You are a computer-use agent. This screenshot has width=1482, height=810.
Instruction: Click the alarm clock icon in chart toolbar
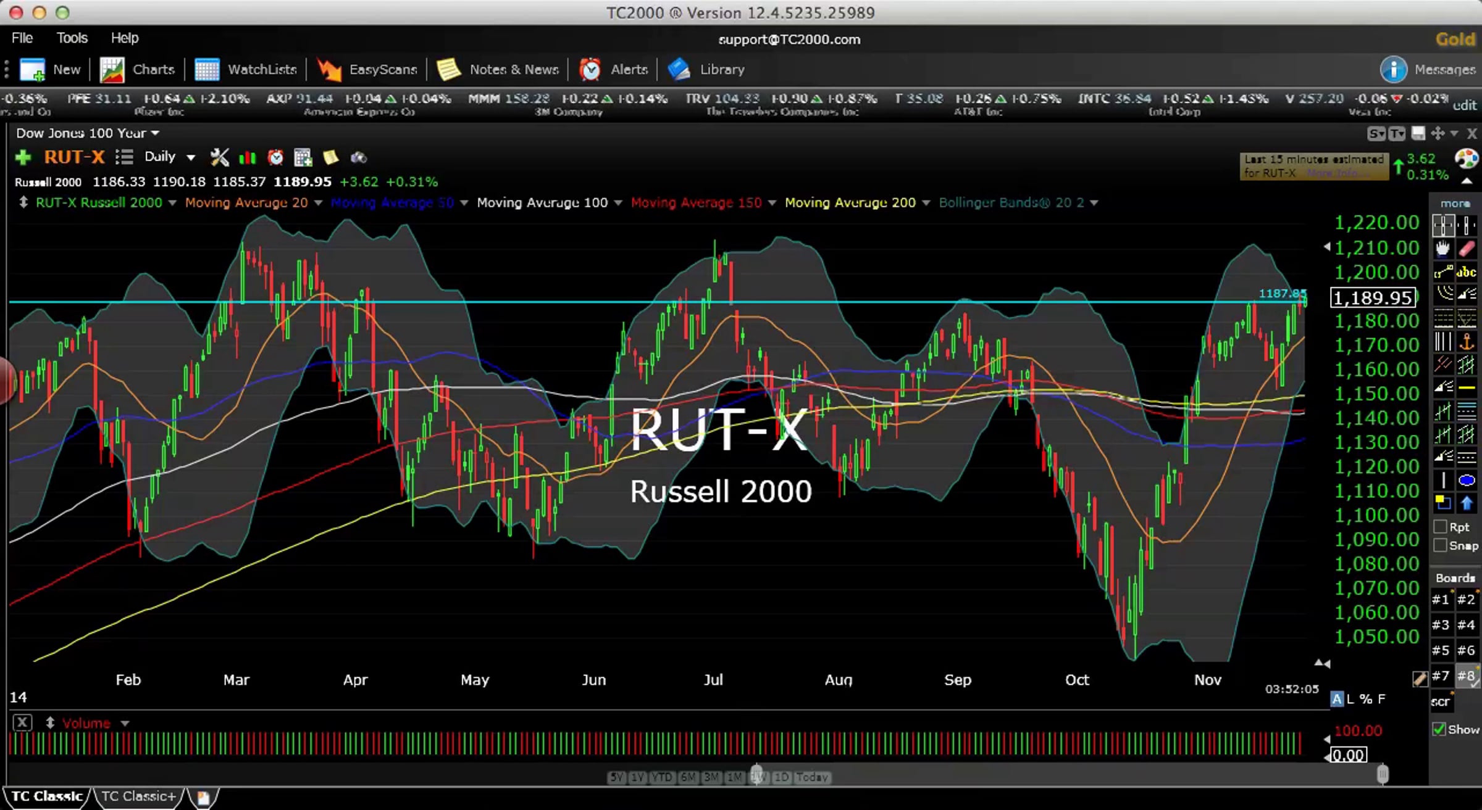[275, 157]
